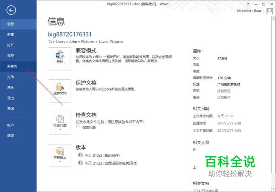
Task: Click the 检查文档 heading
Action: [86, 115]
